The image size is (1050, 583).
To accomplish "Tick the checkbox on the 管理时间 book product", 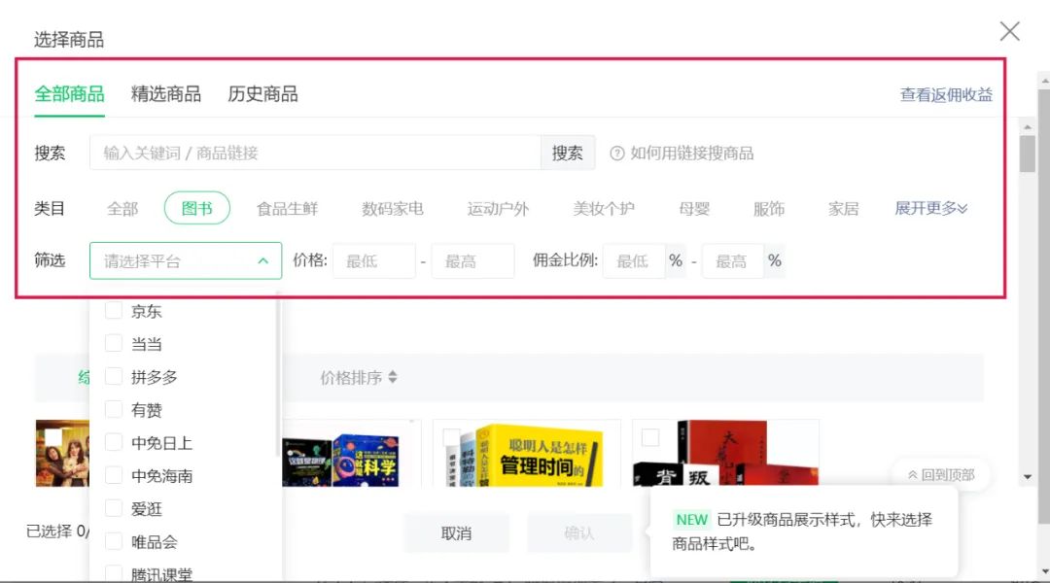I will (450, 437).
